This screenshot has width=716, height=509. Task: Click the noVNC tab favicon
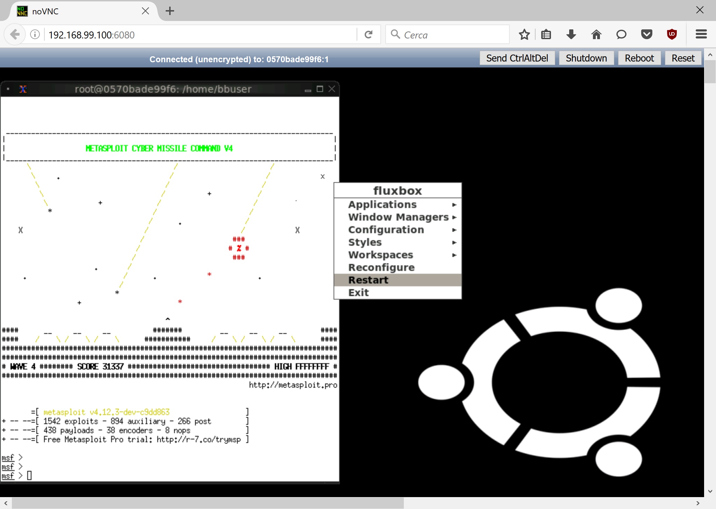click(x=22, y=11)
